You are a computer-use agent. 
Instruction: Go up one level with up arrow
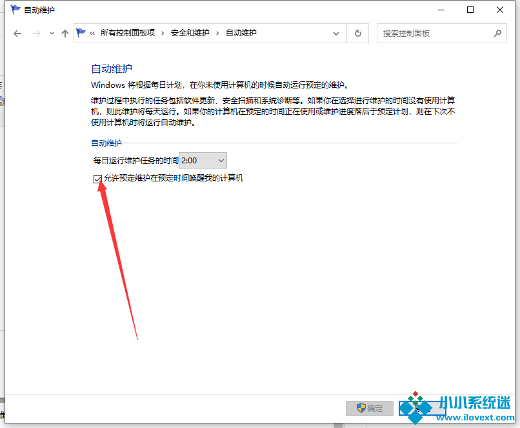(x=65, y=33)
